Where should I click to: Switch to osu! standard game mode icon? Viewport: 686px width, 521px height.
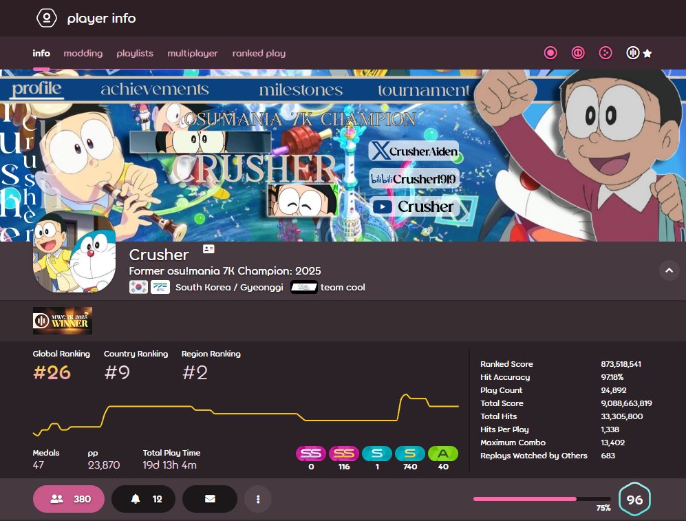(550, 53)
